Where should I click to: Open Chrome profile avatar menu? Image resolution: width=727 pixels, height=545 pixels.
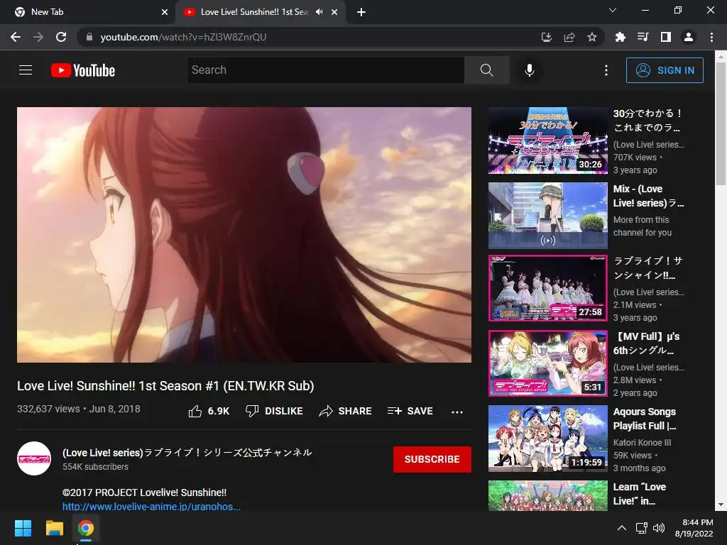689,37
